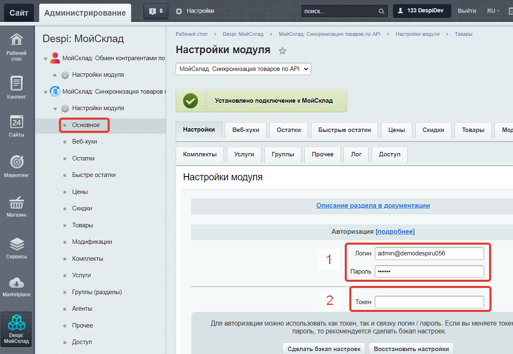Open the Настройки gear in top bar
The width and height of the screenshot is (513, 354).
pyautogui.click(x=195, y=11)
